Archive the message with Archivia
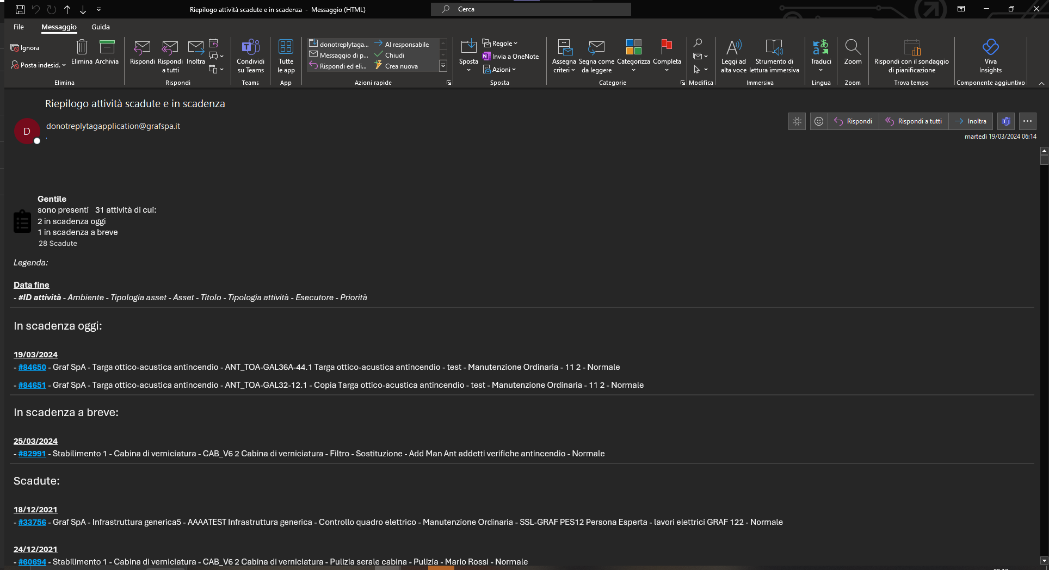The image size is (1049, 570). [107, 52]
